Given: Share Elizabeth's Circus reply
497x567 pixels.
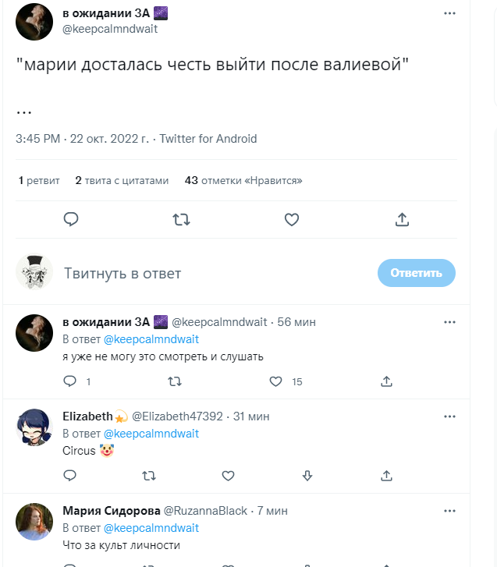Looking at the screenshot, I should pyautogui.click(x=386, y=475).
